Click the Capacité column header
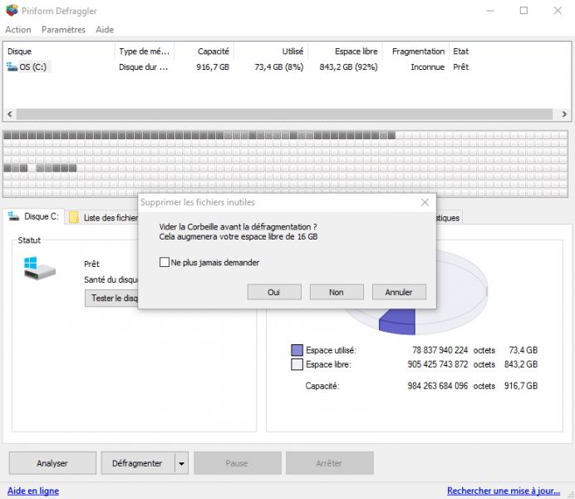This screenshot has height=499, width=575. click(x=204, y=52)
